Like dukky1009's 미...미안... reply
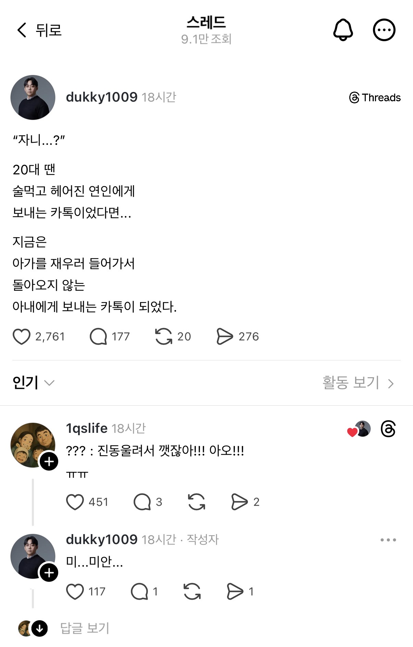The width and height of the screenshot is (413, 647). tap(75, 591)
